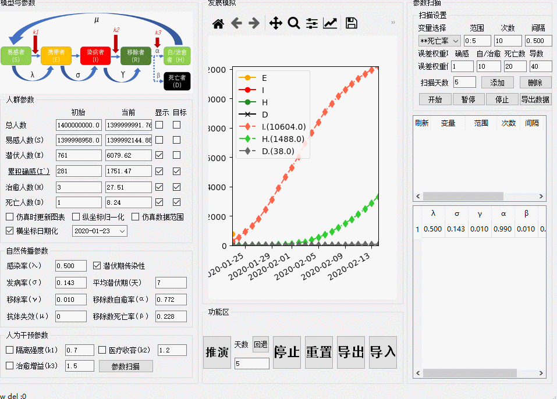Open the subplot configuration sliders icon
557x399 pixels.
[312, 23]
